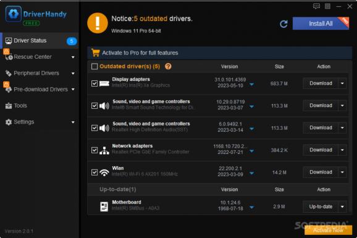Click the orange question mark help icon
Image resolution: width=357 pixels, height=238 pixels.
pos(168,66)
